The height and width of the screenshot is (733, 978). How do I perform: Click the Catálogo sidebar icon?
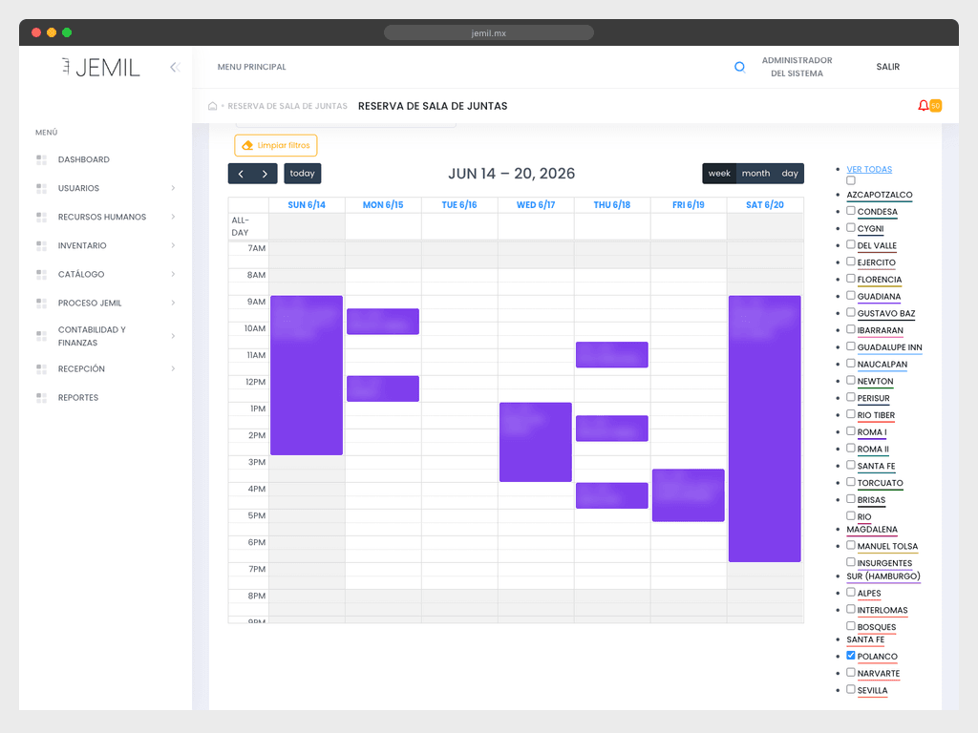click(x=42, y=274)
